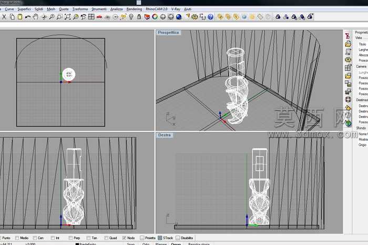Screen dimensions: 368x245
Task: Click the dimension tool icon beside gear
Action: [202, 17]
